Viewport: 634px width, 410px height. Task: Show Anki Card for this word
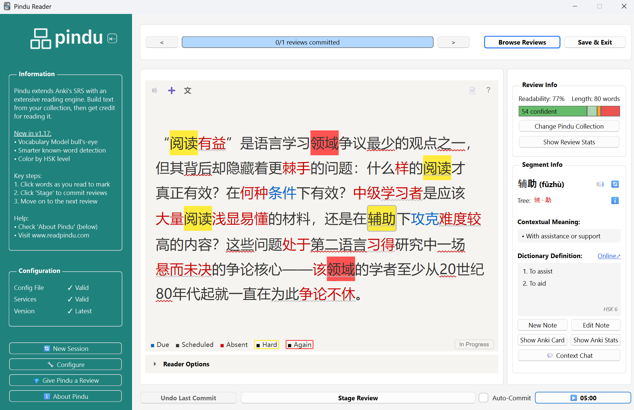coord(542,340)
